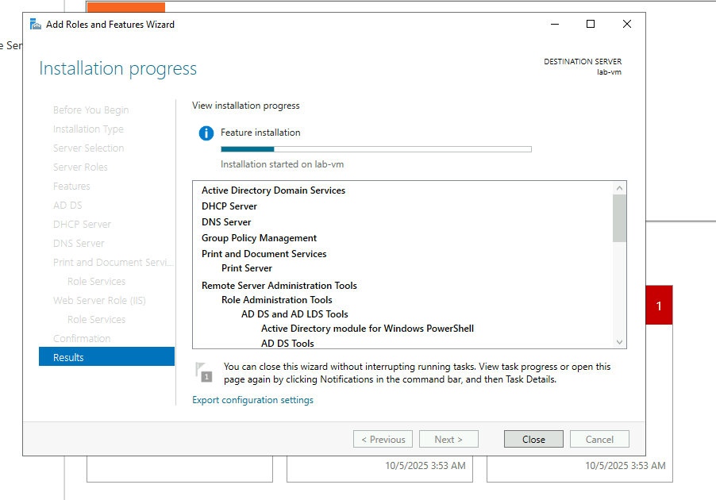Maximize the wizard window
Viewport: 716px width, 500px height.
[591, 24]
